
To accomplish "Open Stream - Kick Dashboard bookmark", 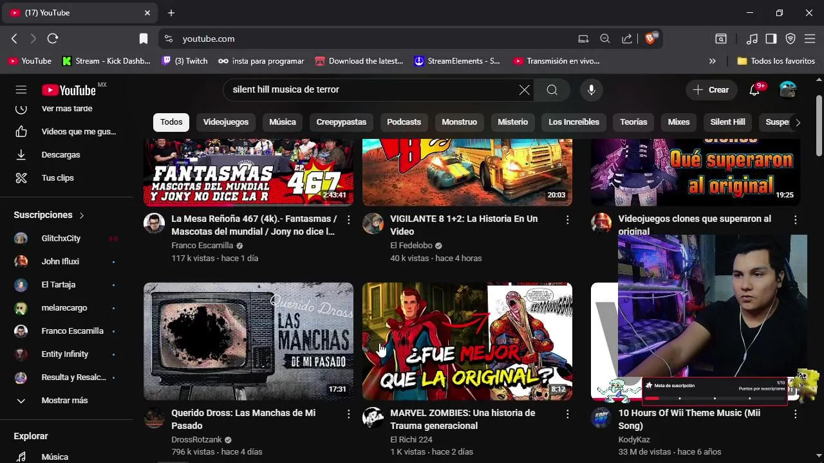I will coord(106,61).
